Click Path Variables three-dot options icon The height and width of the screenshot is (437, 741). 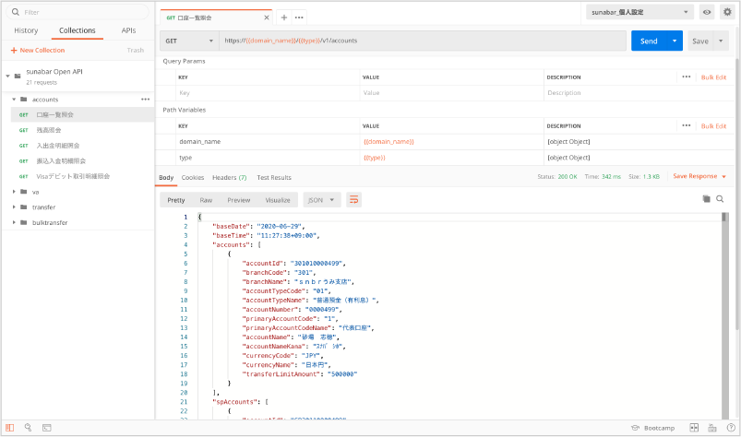[x=687, y=125]
